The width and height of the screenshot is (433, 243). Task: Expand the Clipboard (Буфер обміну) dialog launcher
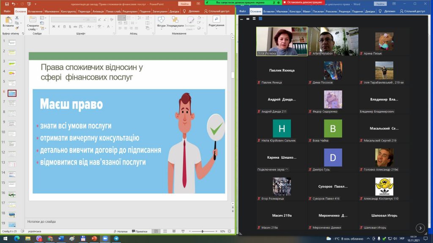tap(23, 34)
